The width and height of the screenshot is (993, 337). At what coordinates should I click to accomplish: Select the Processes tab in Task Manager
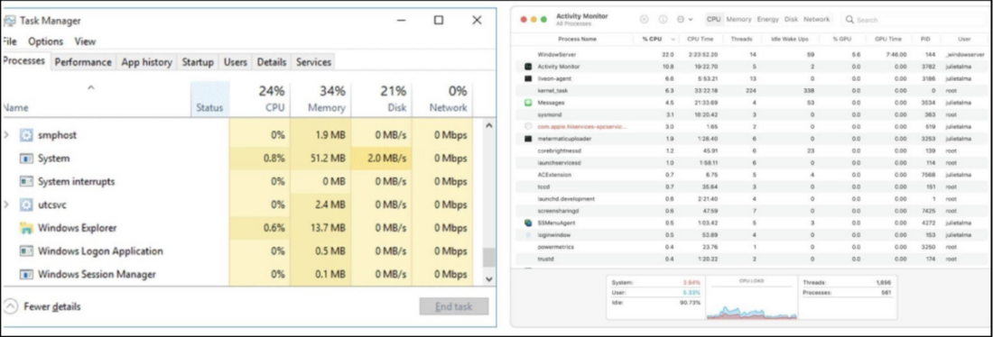tap(24, 60)
